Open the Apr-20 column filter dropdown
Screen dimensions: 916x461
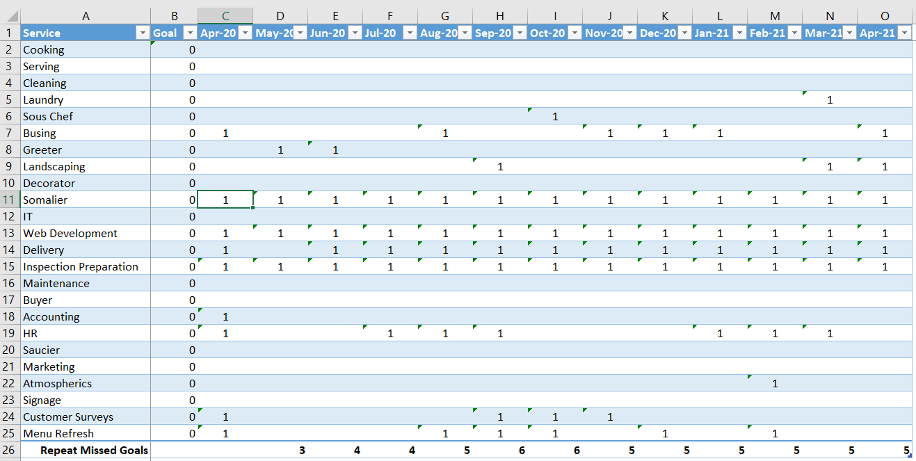(245, 33)
